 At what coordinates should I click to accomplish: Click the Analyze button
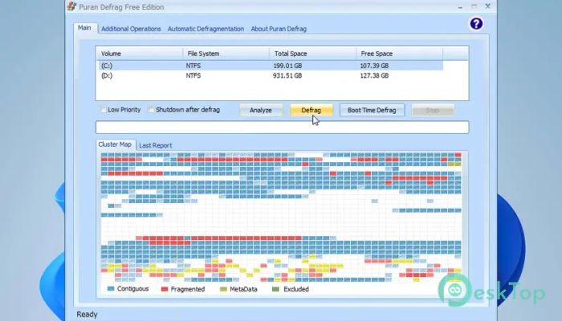(x=261, y=111)
